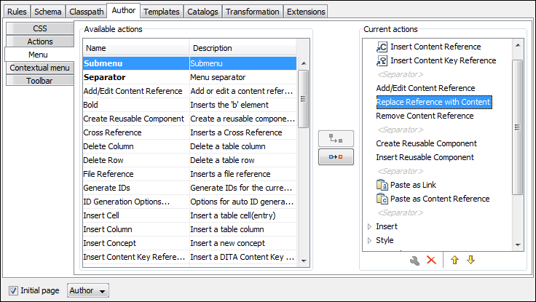
Task: Select the Insert Content Reference icon
Action: tap(382, 47)
